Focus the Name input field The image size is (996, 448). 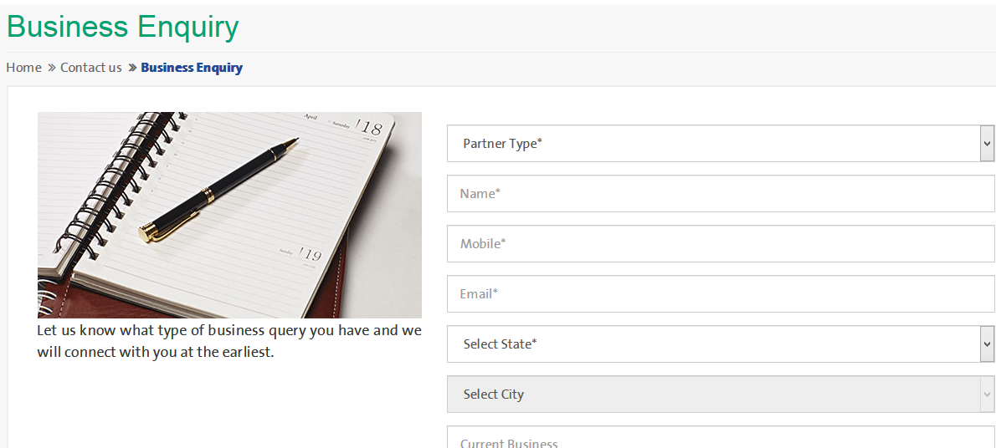(x=721, y=194)
